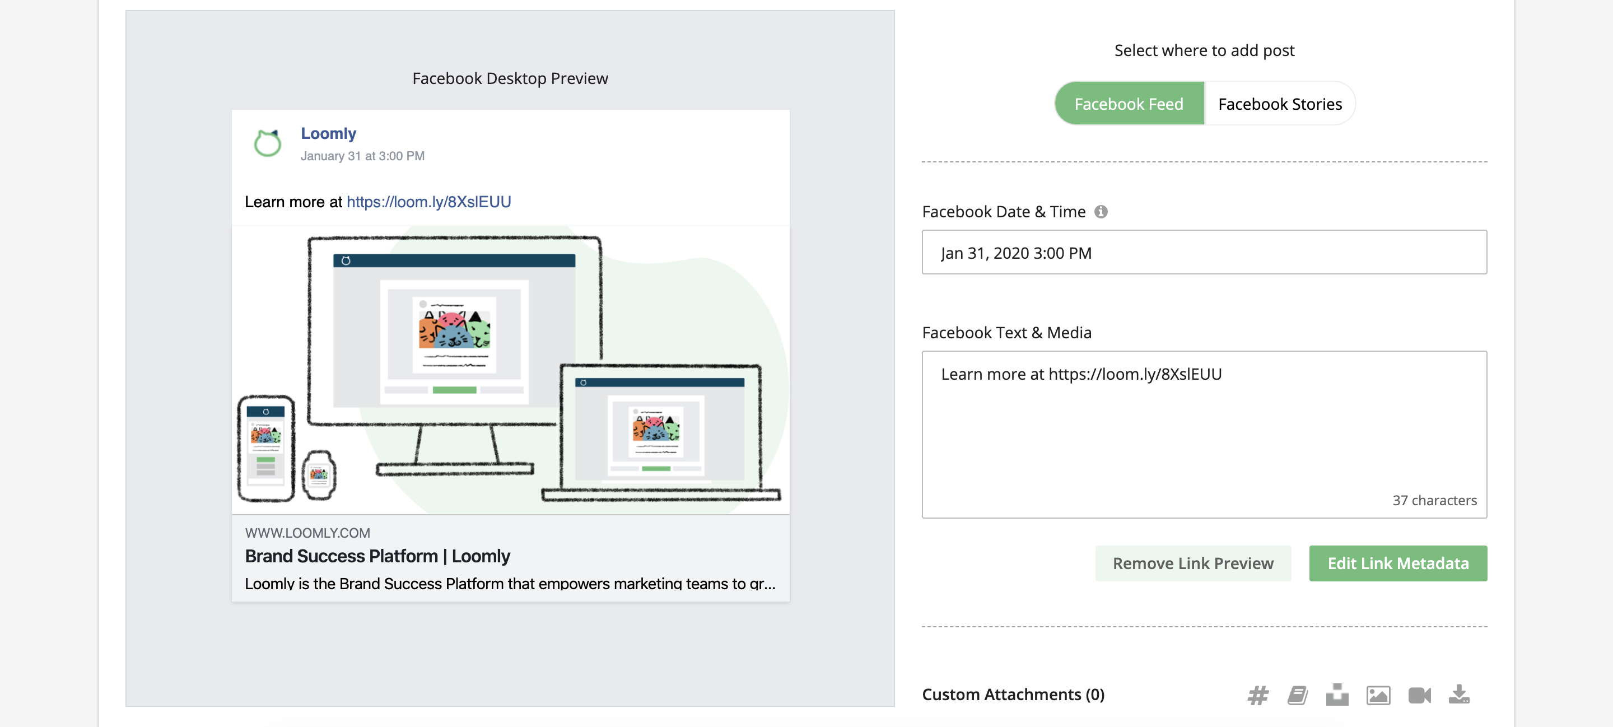Open the Unsplash photo picker icon
This screenshot has height=727, width=1613.
(x=1337, y=695)
